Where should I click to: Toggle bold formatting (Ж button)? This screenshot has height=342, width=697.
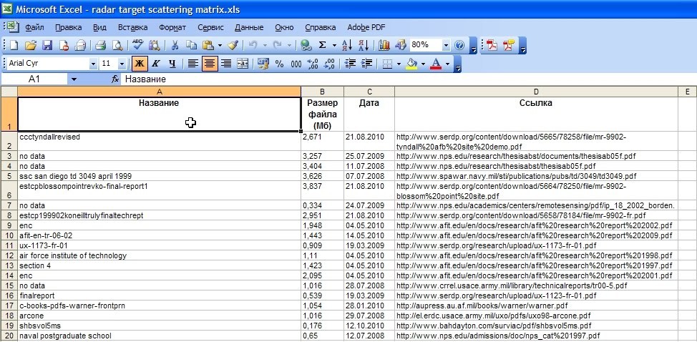[x=140, y=64]
